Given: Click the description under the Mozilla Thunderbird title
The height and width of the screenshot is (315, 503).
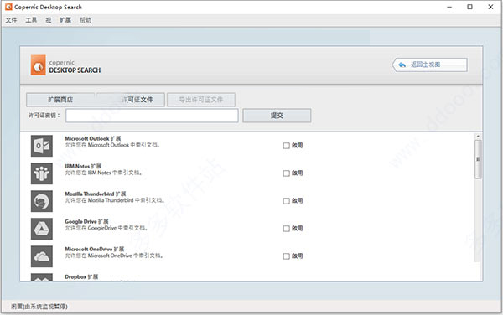Looking at the screenshot, I should coord(115,200).
